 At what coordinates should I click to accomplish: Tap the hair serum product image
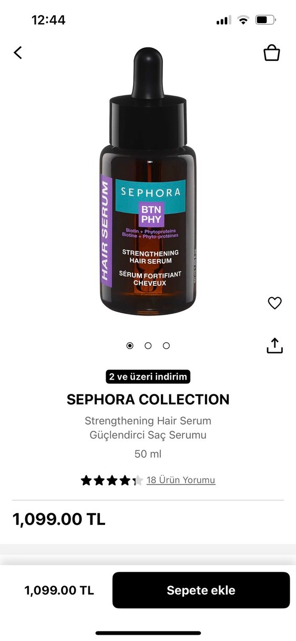pyautogui.click(x=148, y=182)
